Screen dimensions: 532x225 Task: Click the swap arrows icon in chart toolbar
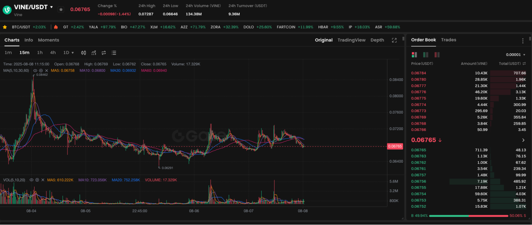click(x=104, y=53)
